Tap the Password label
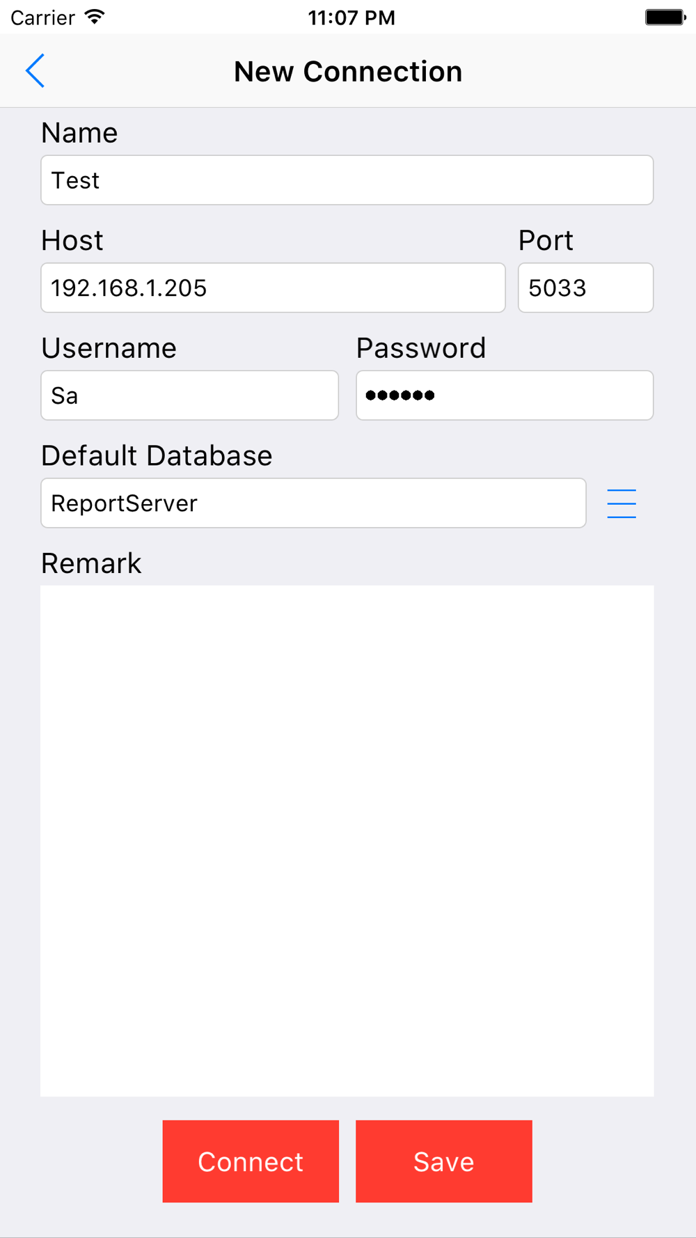The height and width of the screenshot is (1238, 696). pos(421,348)
